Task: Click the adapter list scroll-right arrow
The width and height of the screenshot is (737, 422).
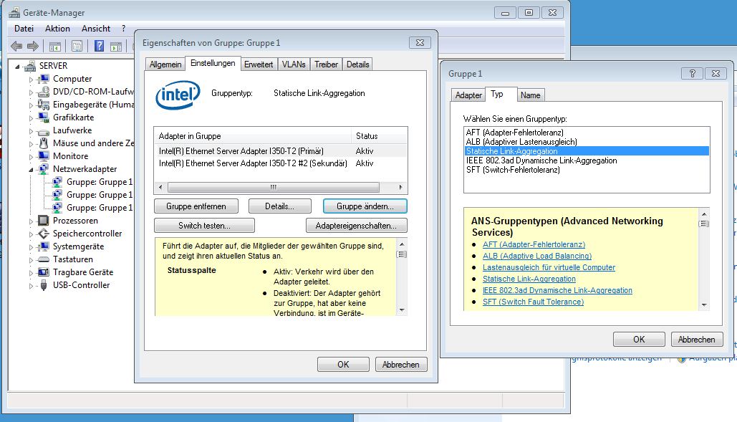Action: point(400,187)
